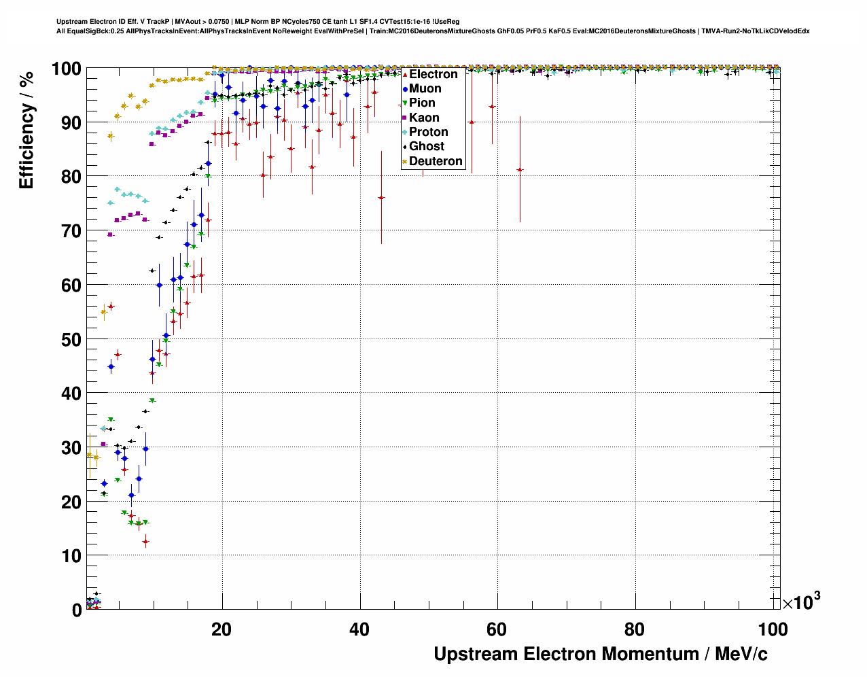The height and width of the screenshot is (677, 867).
Task: Click the red Electron marker in legend
Action: [405, 74]
